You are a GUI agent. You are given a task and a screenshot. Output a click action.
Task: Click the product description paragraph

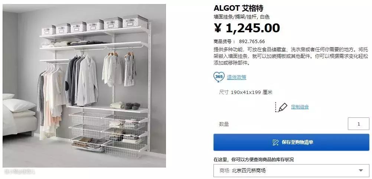(x=291, y=56)
